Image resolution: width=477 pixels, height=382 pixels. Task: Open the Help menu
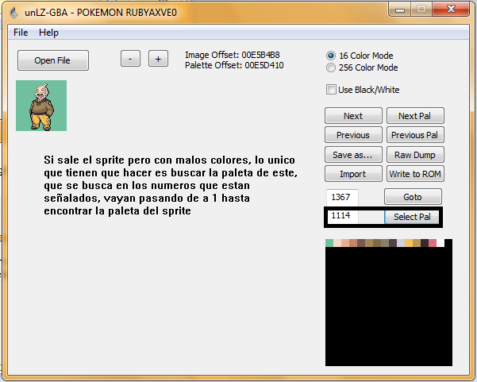48,33
